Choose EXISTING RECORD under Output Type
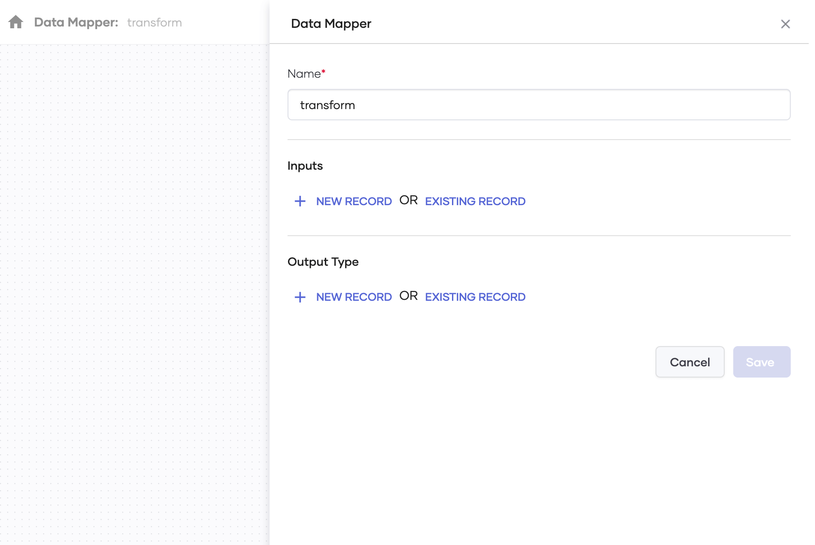Image resolution: width=815 pixels, height=545 pixels. 475,297
